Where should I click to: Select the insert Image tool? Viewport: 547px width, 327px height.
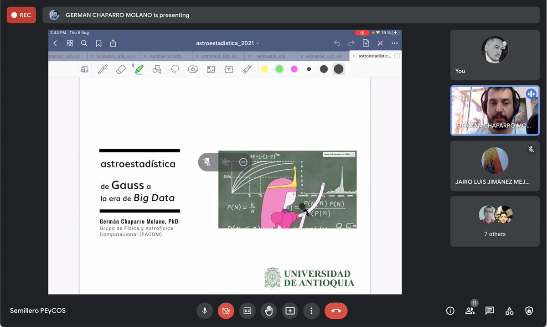click(x=211, y=69)
